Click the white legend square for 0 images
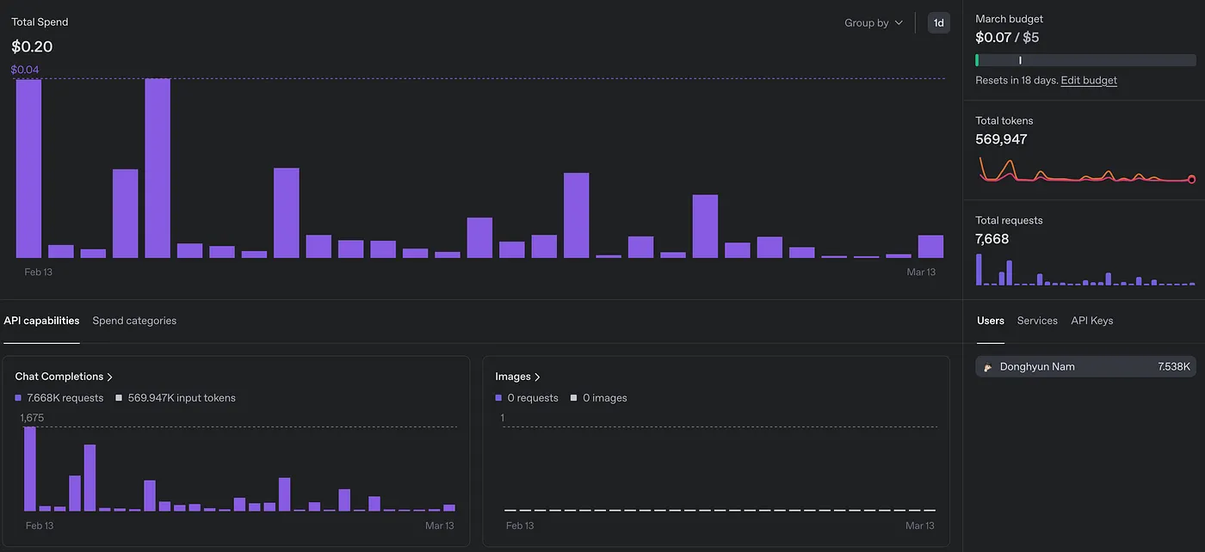 pos(573,398)
